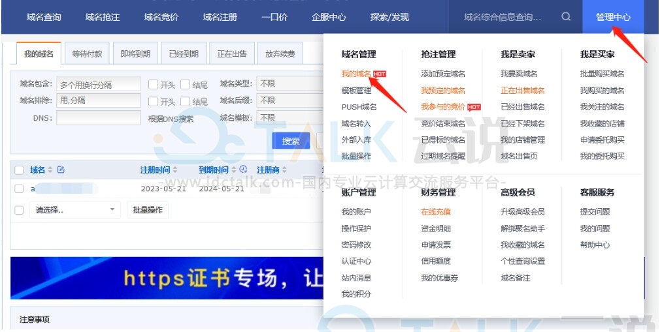Open 帮助中心 link
The width and height of the screenshot is (660, 332).
(595, 245)
